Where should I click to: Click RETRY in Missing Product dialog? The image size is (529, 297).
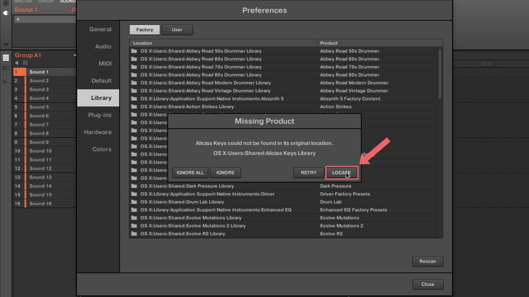tap(309, 173)
